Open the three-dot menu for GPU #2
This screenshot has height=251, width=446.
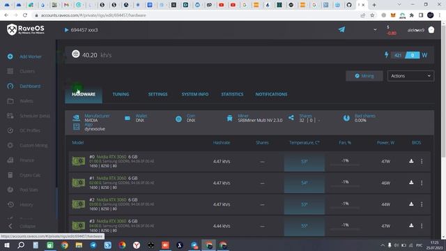click(x=422, y=204)
